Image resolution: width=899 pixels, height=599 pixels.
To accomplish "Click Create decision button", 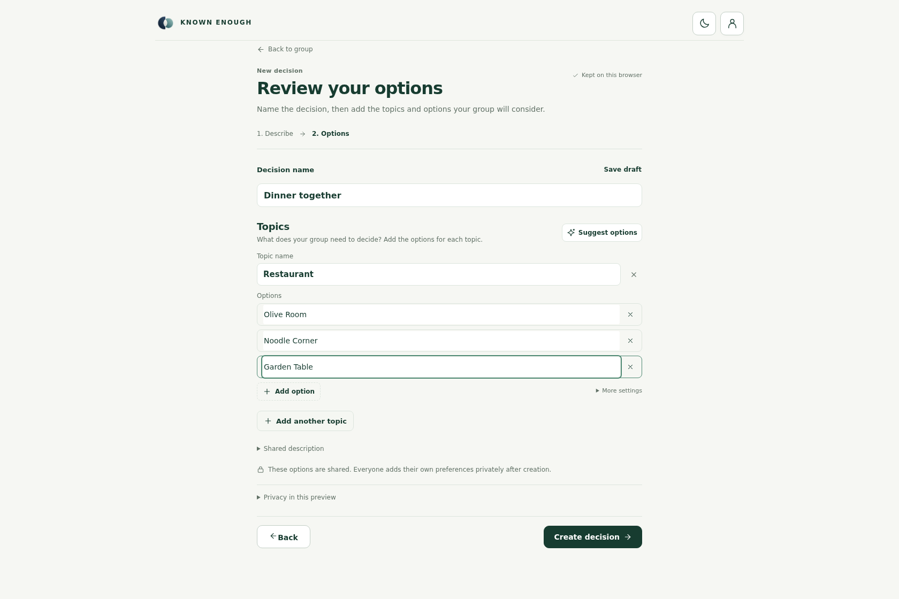I will 593,537.
